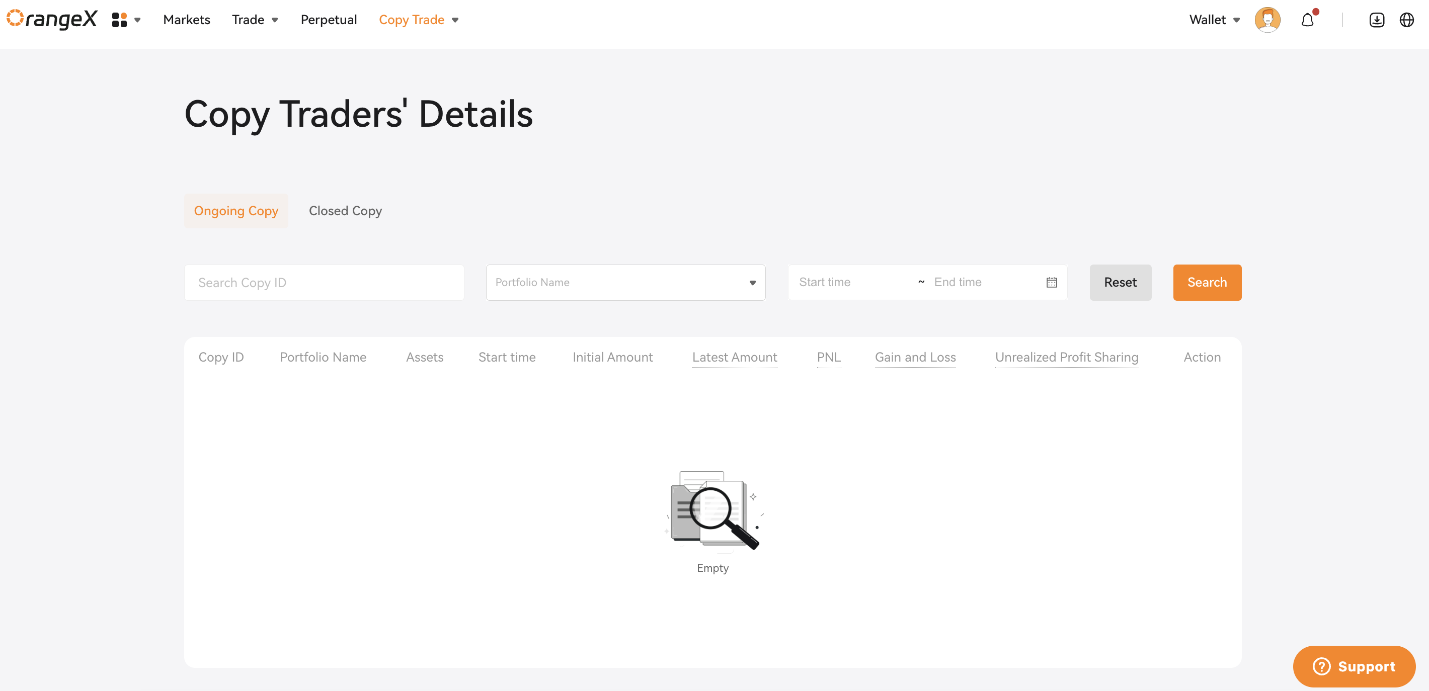The width and height of the screenshot is (1429, 691).
Task: Open the Wallet menu
Action: [1207, 20]
